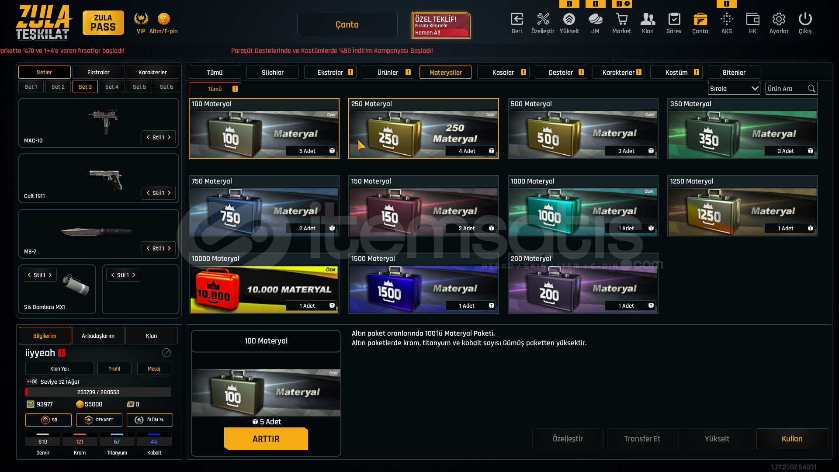Select the BR mode stats toggle
Image resolution: width=839 pixels, height=472 pixels.
[x=49, y=420]
